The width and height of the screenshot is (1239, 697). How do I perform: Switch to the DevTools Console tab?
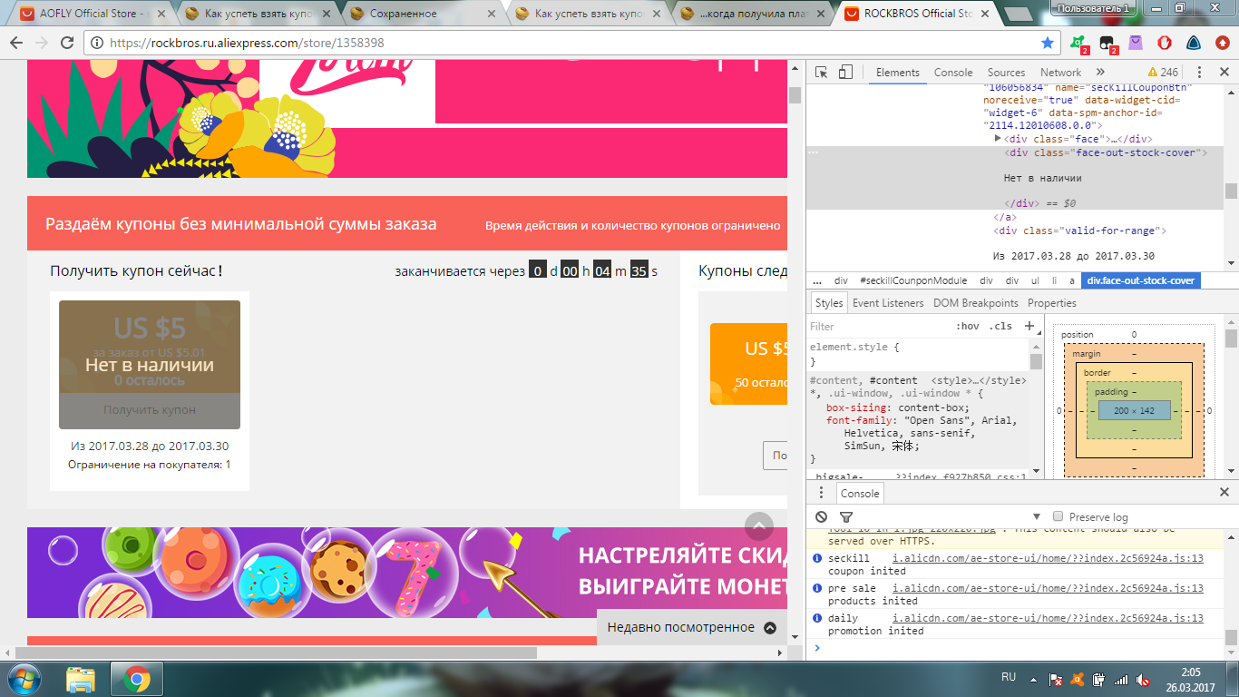coord(953,73)
